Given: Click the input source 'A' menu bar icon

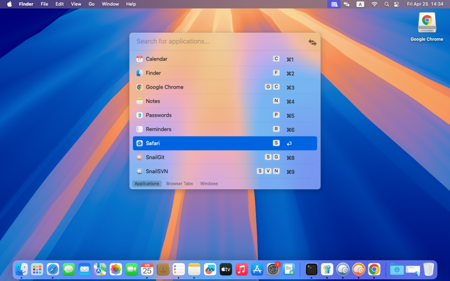Looking at the screenshot, I should (360, 4).
